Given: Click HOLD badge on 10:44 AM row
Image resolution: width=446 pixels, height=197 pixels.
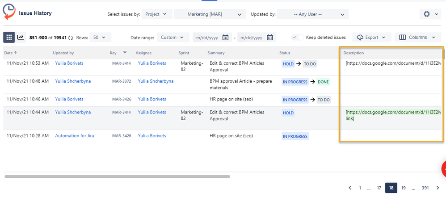Looking at the screenshot, I should (x=288, y=113).
